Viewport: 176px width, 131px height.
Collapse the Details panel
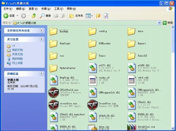pos(41,74)
